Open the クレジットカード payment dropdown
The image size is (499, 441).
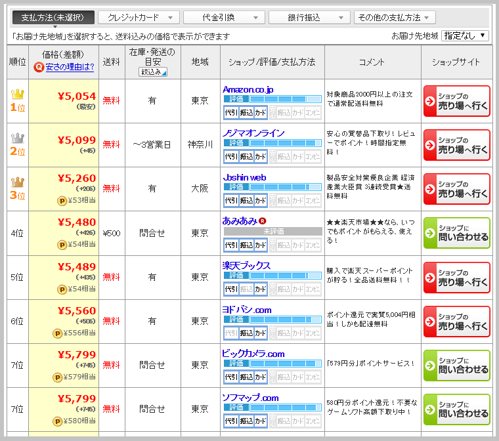139,17
